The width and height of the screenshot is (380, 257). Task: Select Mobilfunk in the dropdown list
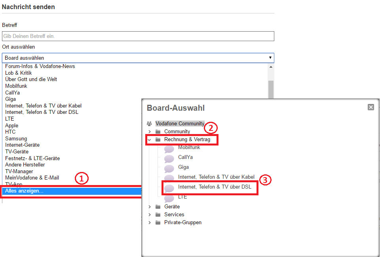[16, 86]
